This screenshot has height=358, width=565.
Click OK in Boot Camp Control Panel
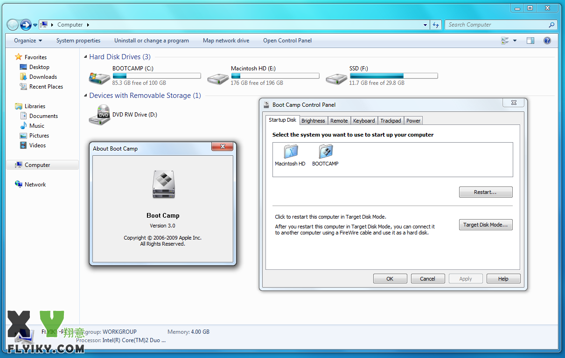click(390, 279)
